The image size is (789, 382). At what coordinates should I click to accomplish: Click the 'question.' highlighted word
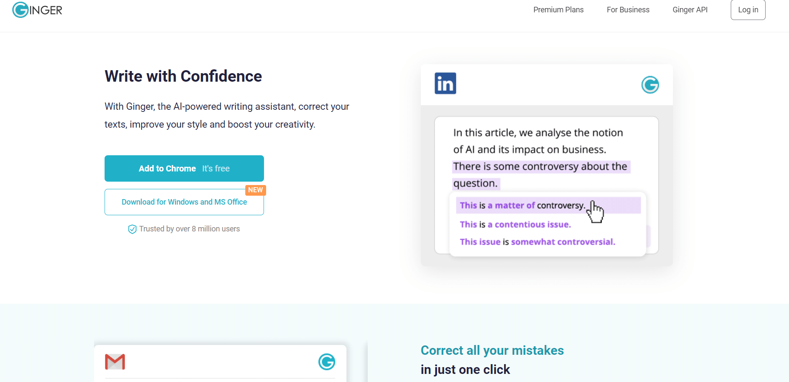[x=476, y=183]
